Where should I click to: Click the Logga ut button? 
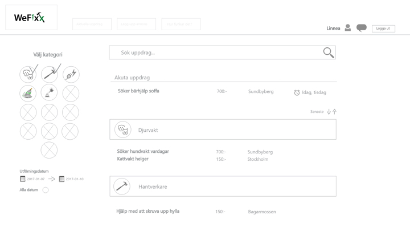pos(383,29)
